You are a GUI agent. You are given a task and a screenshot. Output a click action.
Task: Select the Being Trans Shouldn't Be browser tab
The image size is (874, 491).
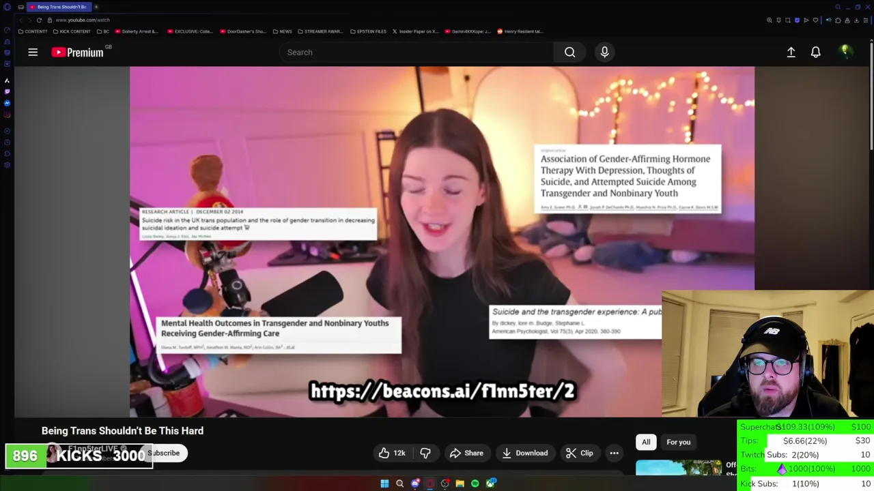point(60,7)
